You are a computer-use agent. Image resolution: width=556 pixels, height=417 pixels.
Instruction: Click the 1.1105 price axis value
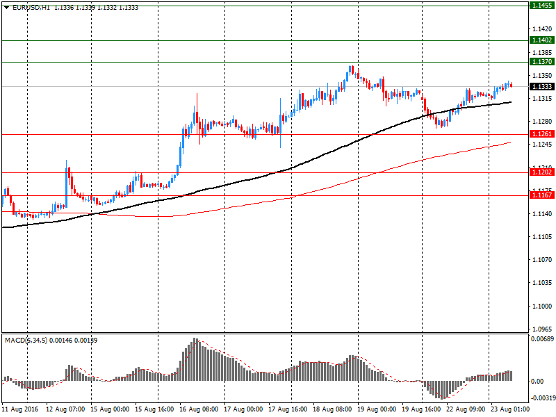[x=542, y=237]
